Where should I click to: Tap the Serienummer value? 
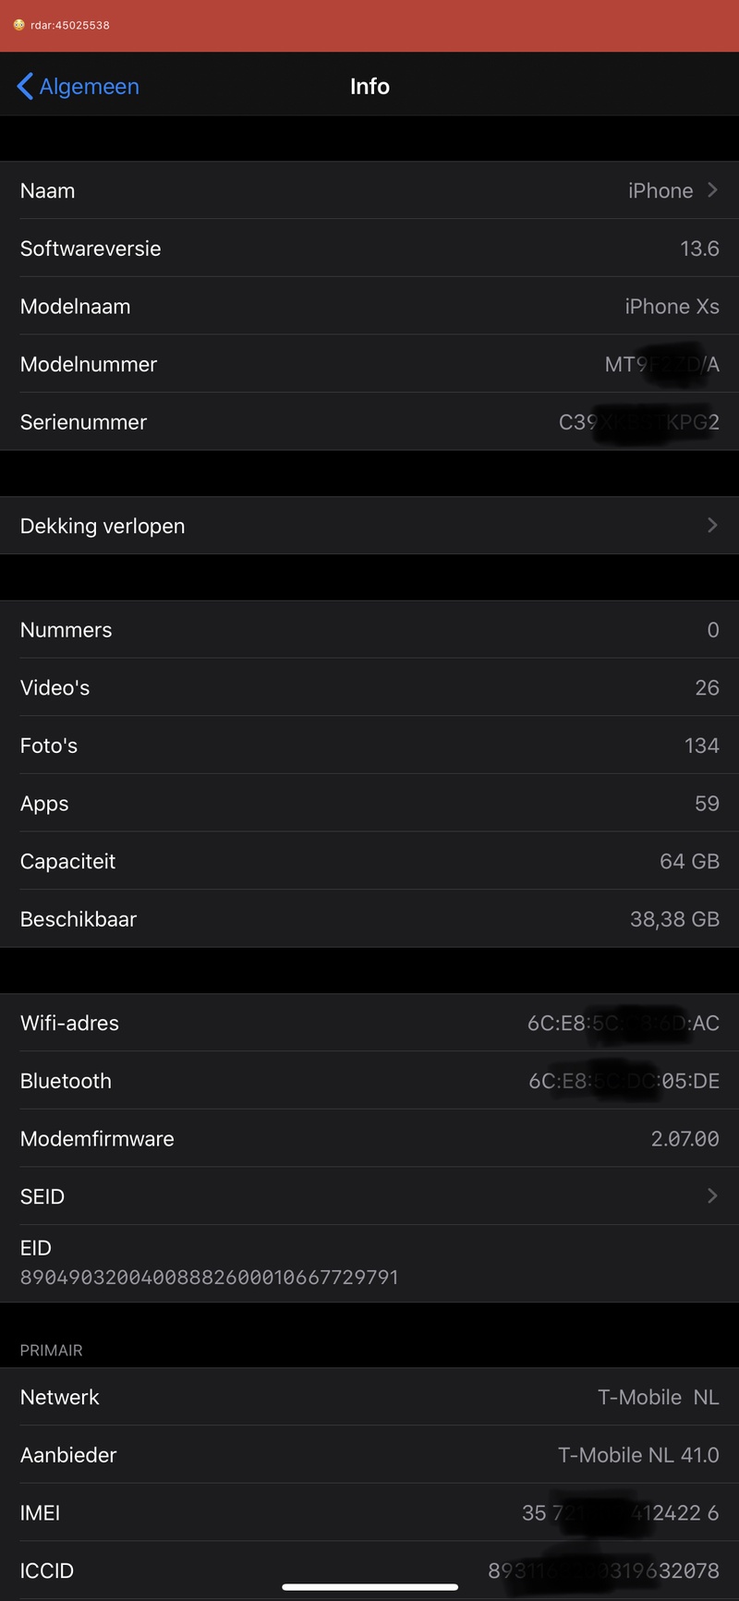(x=638, y=422)
